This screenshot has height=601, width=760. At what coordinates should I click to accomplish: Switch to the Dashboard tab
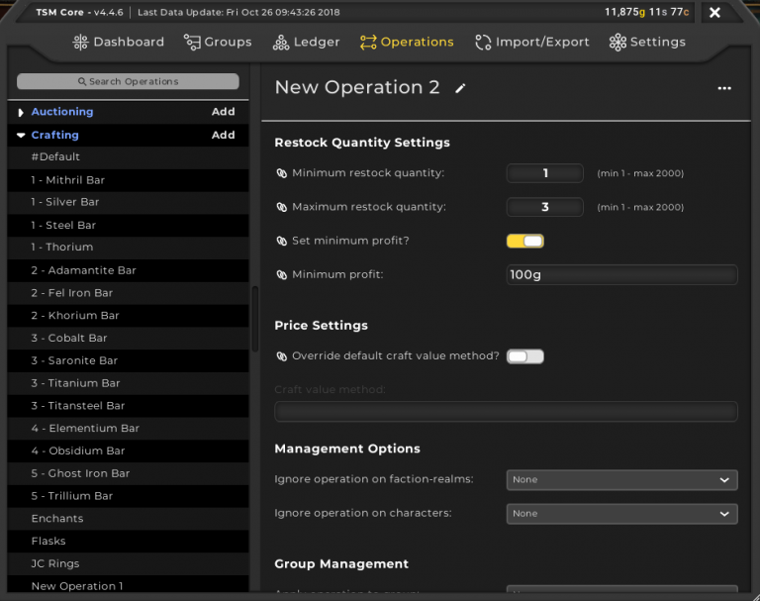coord(119,42)
